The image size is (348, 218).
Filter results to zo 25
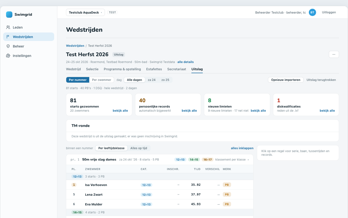pos(165,80)
